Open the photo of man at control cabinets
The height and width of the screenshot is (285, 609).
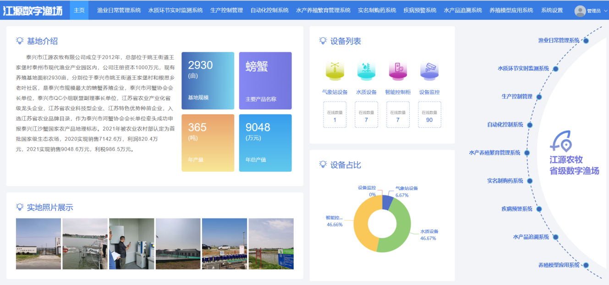[132, 244]
